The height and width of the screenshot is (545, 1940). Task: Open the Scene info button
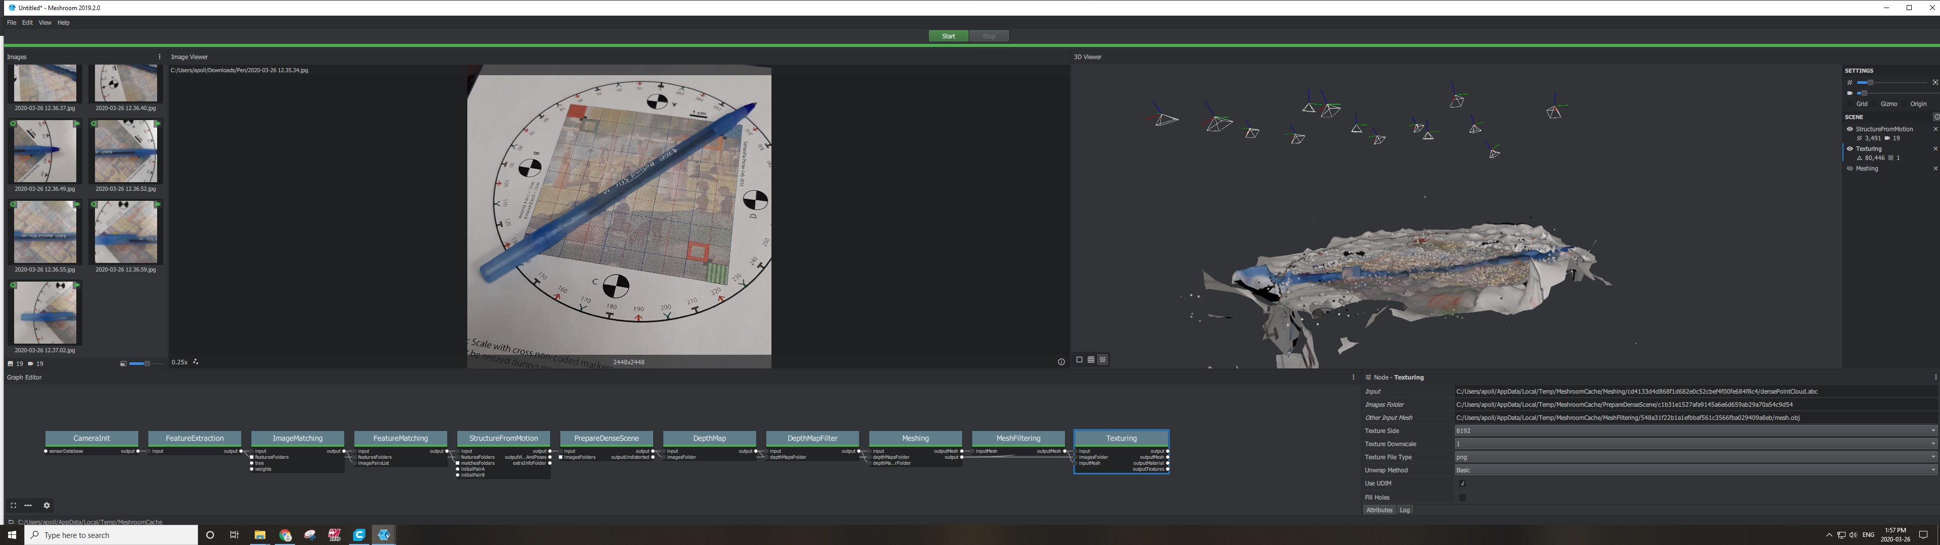tap(1936, 117)
